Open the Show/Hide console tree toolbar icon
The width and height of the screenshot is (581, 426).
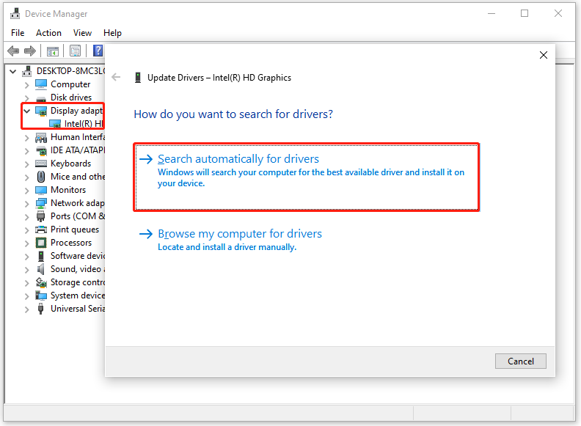[53, 51]
